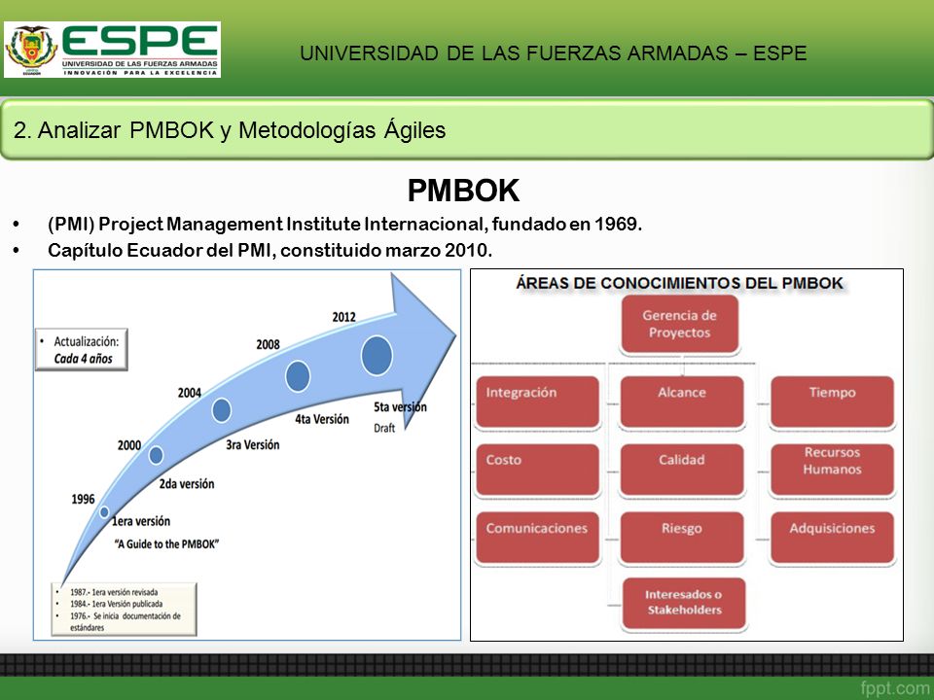This screenshot has width=934, height=700.
Task: Select the 'UNIVERSIDAD DE LAS FUERZAS ARMADAS – ESPE' header text
Action: tap(553, 53)
